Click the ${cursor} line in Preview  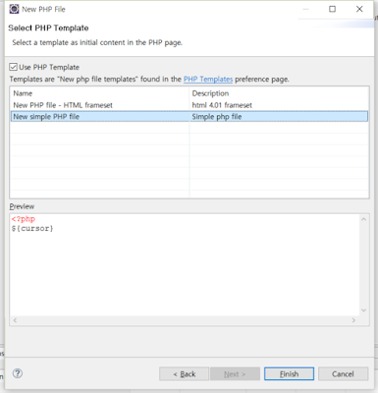click(x=32, y=228)
